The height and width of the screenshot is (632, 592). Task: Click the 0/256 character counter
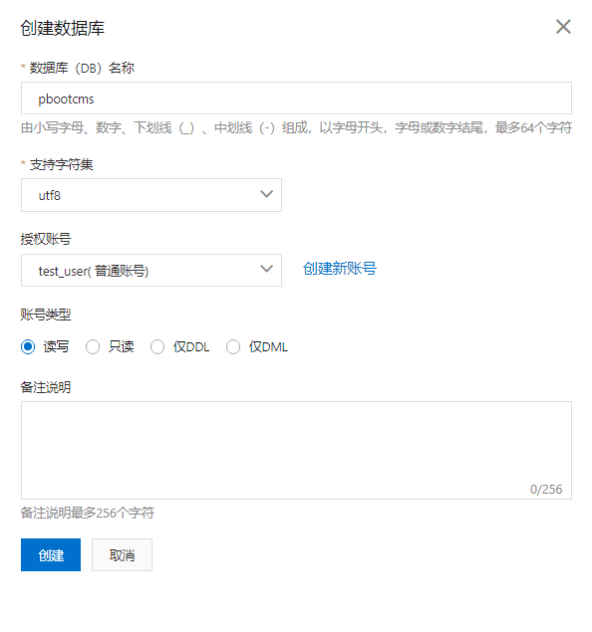546,490
